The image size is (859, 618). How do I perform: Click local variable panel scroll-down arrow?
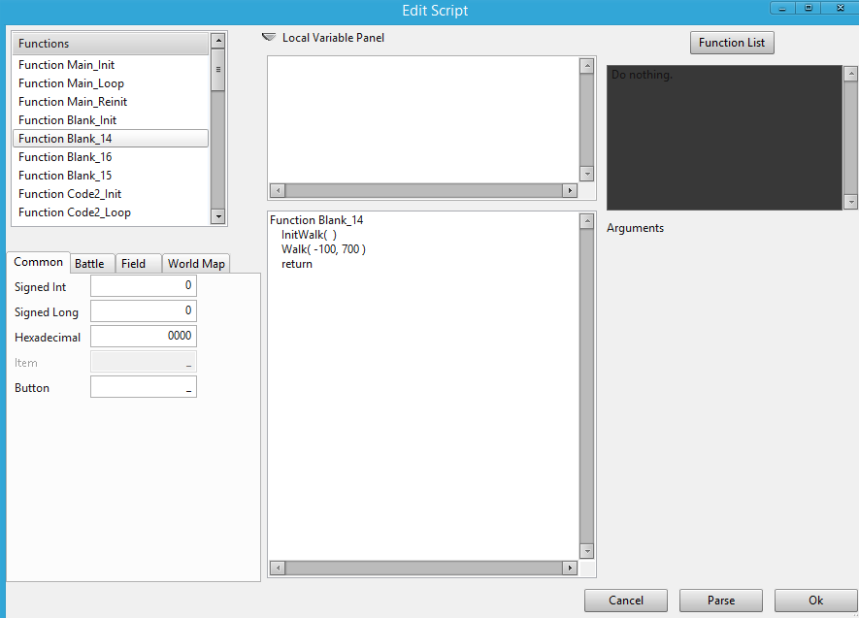click(x=586, y=174)
